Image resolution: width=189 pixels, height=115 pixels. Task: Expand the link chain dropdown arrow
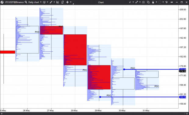click(140, 2)
